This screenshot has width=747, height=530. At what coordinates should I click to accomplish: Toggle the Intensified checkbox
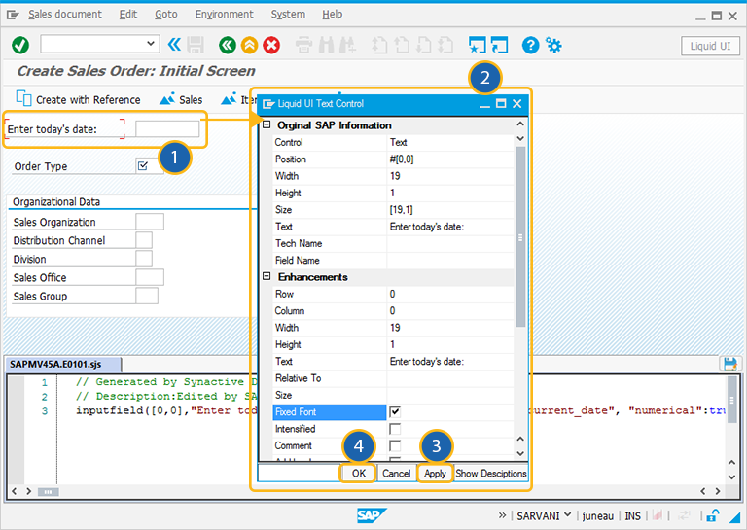[x=395, y=429]
